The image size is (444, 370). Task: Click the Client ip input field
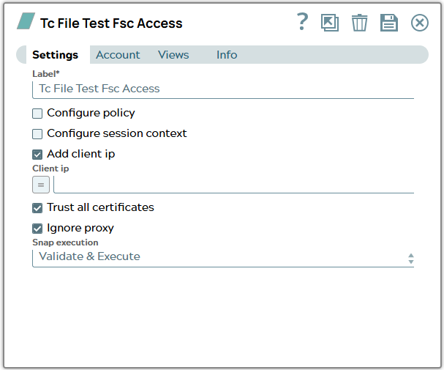234,185
